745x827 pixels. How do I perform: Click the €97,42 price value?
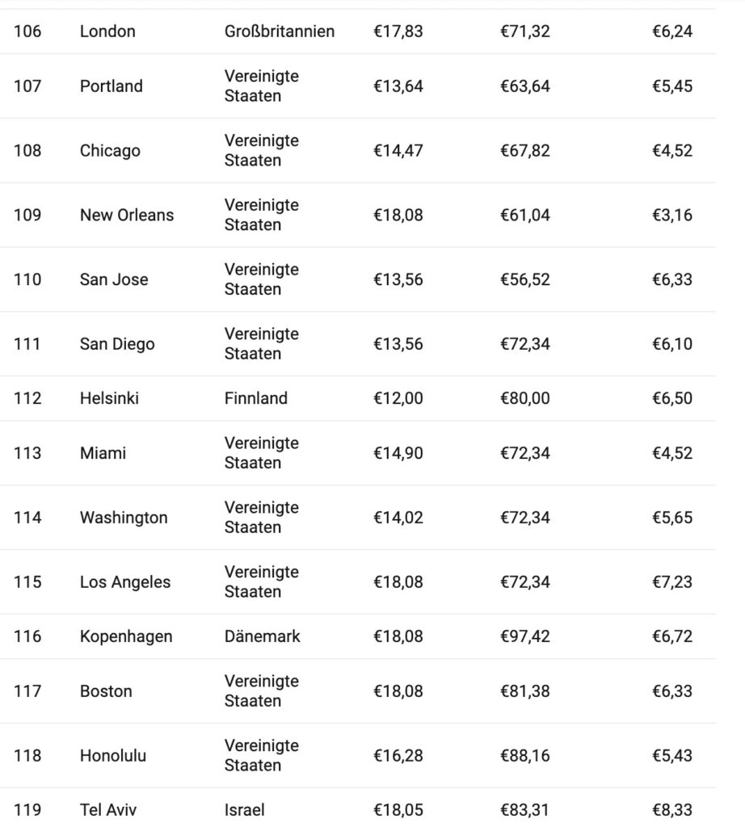525,636
